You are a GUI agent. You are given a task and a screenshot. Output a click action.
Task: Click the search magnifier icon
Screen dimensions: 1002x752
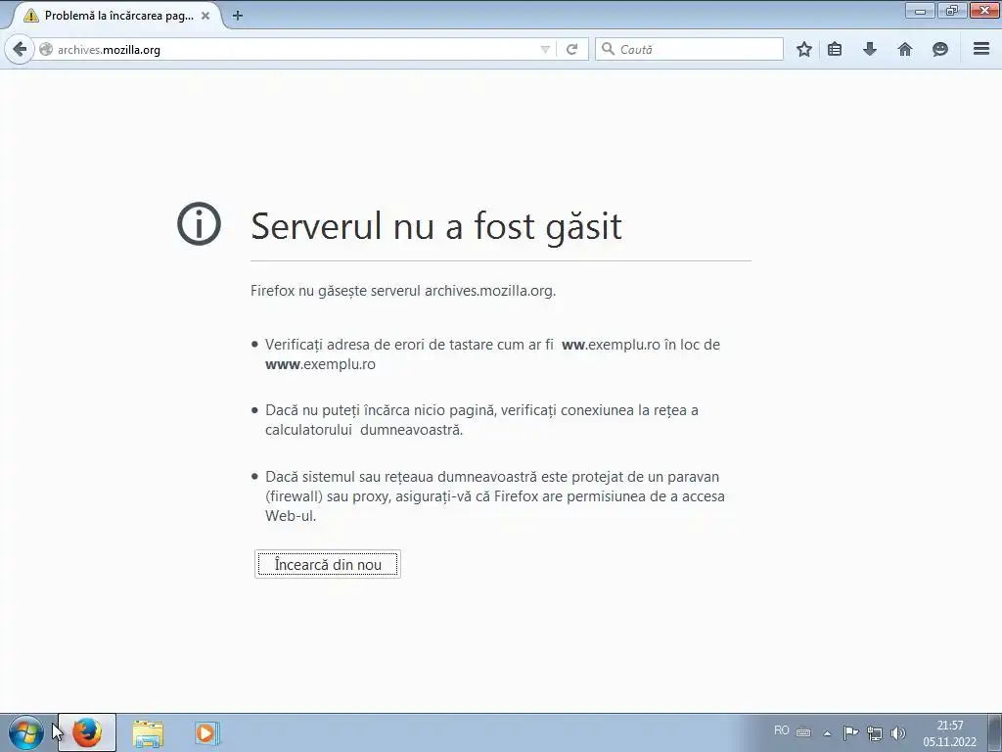coord(609,49)
